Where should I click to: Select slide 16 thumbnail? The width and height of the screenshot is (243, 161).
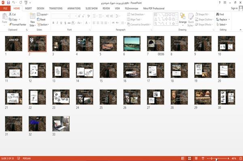[x=132, y=70]
